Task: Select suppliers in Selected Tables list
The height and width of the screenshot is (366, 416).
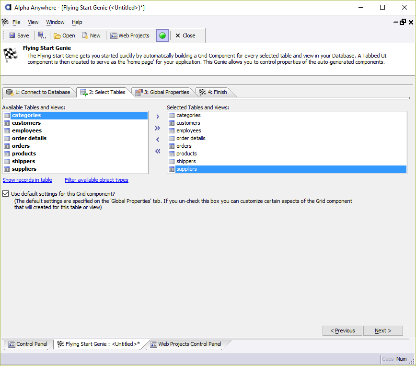Action: (287, 169)
